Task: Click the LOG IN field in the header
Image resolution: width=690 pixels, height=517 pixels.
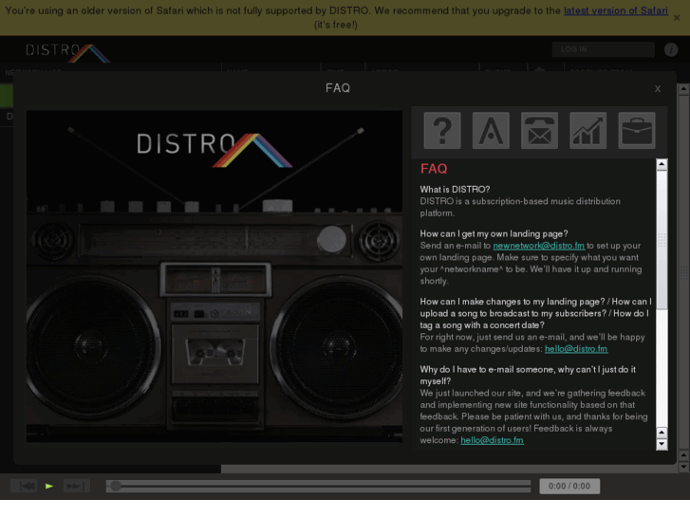Action: (x=603, y=49)
